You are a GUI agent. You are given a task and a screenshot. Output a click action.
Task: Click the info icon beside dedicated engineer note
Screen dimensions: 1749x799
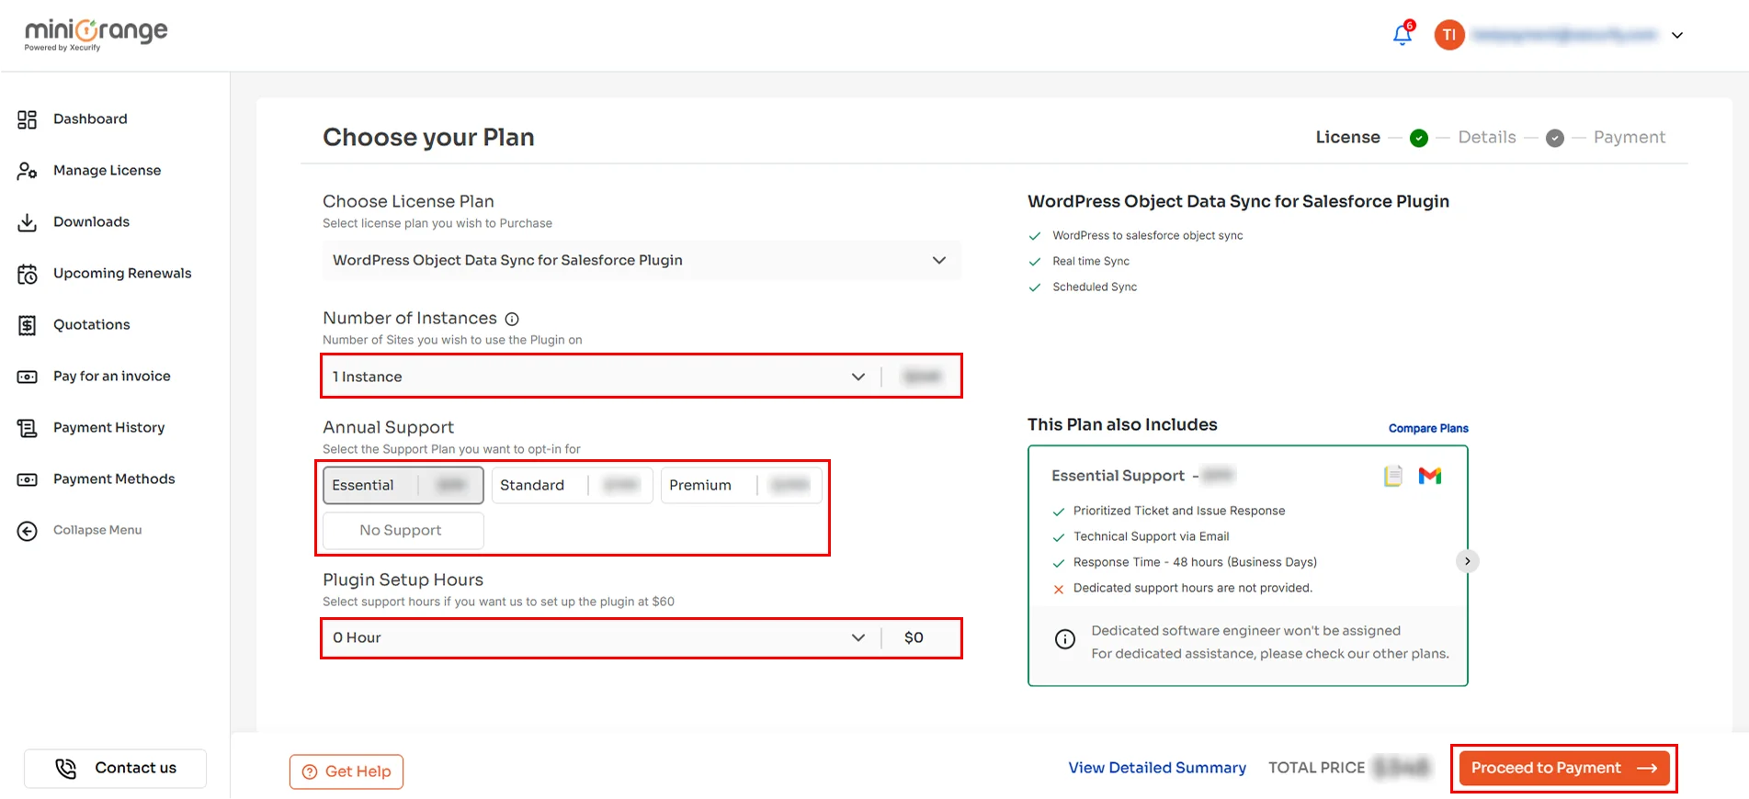pyautogui.click(x=1065, y=639)
